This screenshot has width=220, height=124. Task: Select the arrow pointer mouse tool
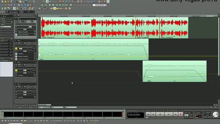click(2, 9)
